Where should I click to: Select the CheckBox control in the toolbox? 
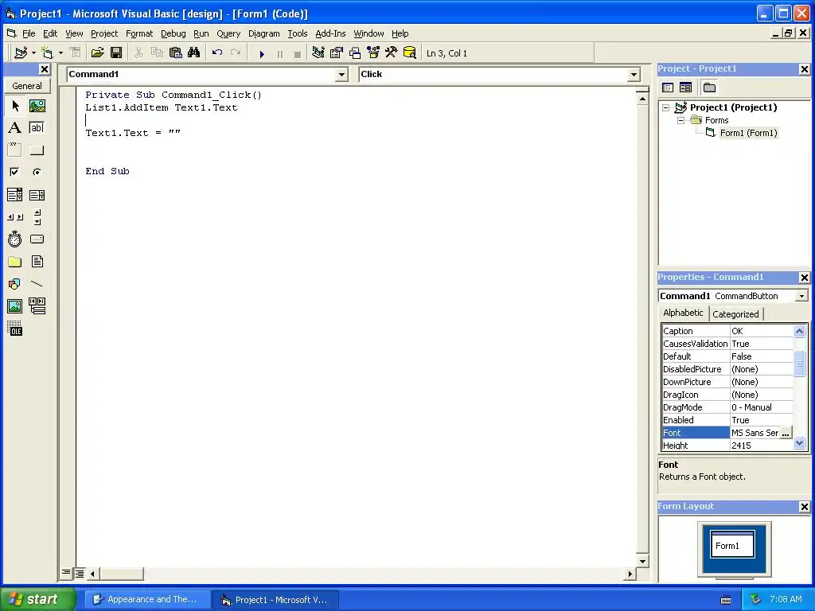(15, 172)
